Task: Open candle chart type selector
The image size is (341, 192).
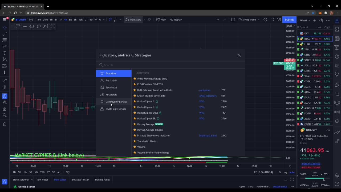Action: tap(110, 19)
